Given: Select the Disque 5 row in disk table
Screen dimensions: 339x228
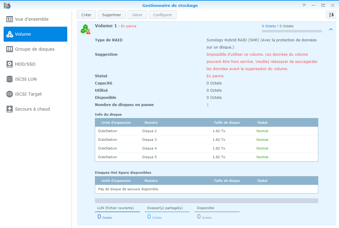Looking at the screenshot, I should 206,157.
